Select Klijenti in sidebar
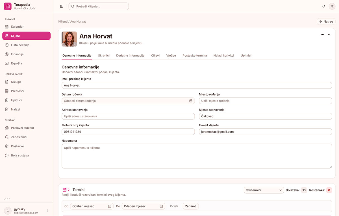The width and height of the screenshot is (339, 216). (27, 36)
